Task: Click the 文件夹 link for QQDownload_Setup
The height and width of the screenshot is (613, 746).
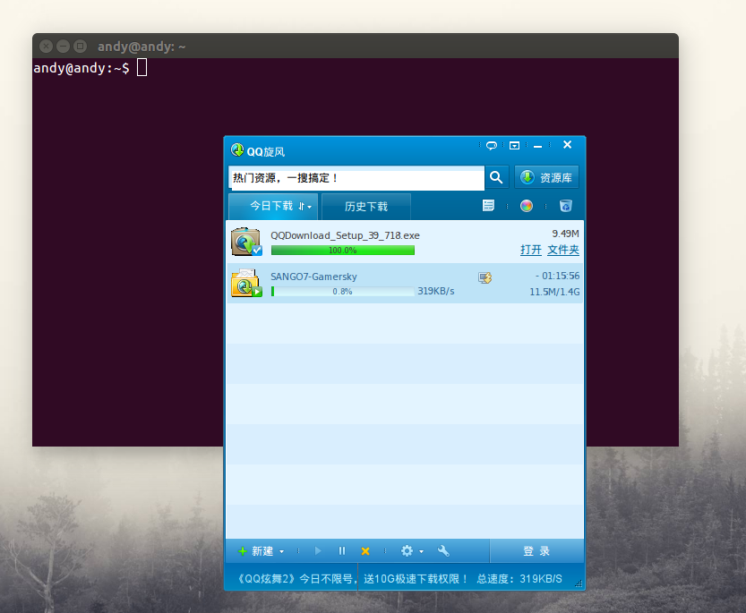Action: pos(563,250)
